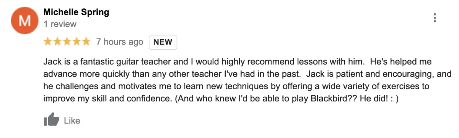Screen dimensions: 459x138
Task: Click the "7 hours ago" timestamp
Action: 120,42
